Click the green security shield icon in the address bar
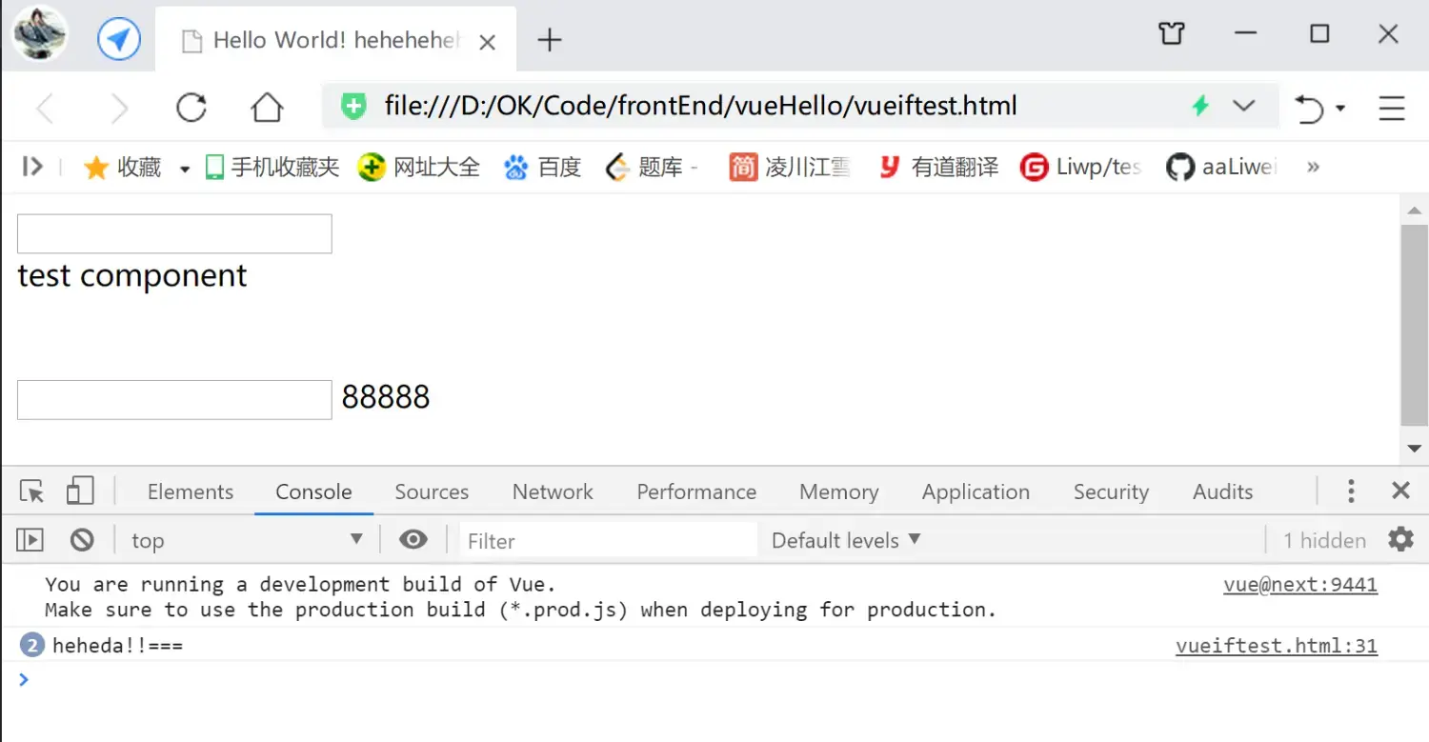 pos(354,106)
